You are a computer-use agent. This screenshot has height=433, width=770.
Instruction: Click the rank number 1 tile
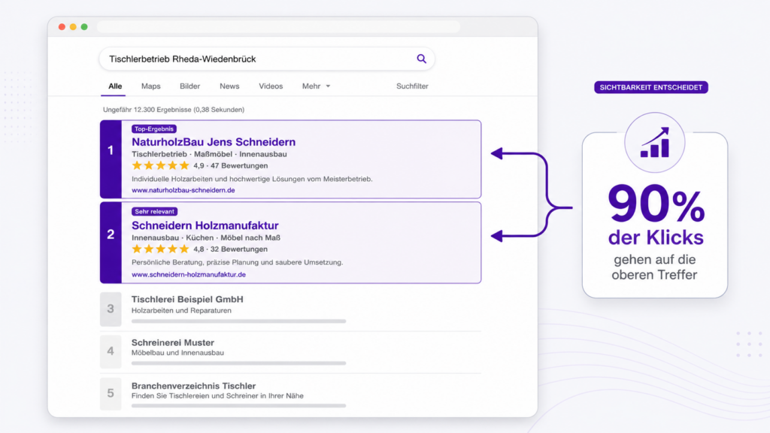[111, 159]
